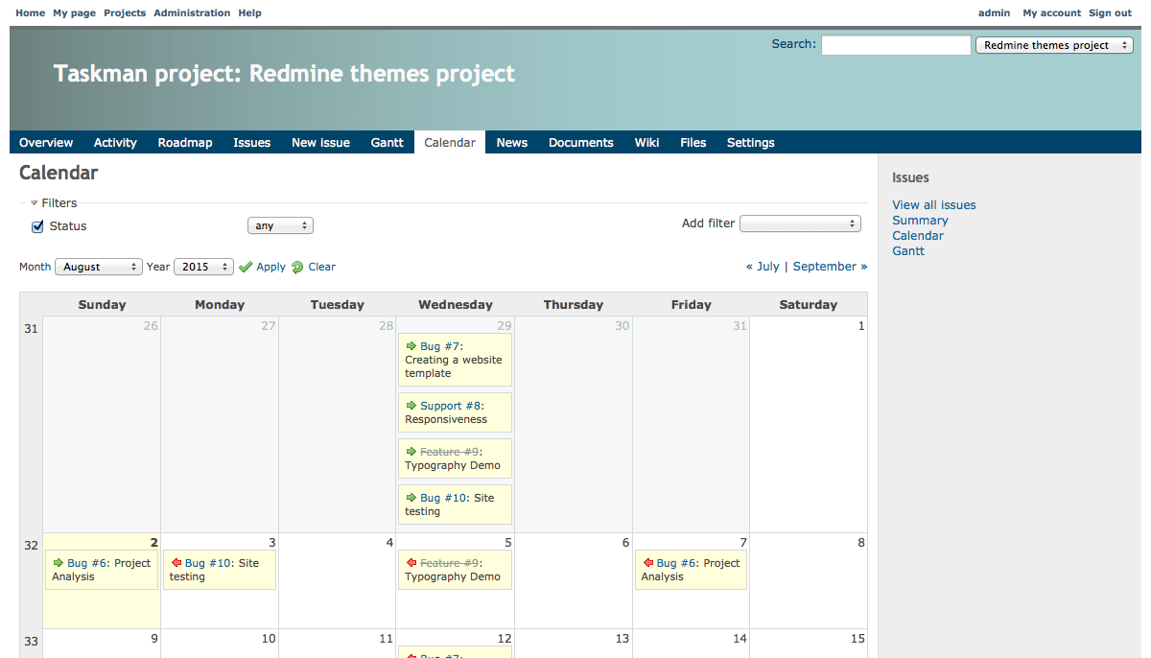Open Support #8 Responsiveness issue link

[452, 405]
